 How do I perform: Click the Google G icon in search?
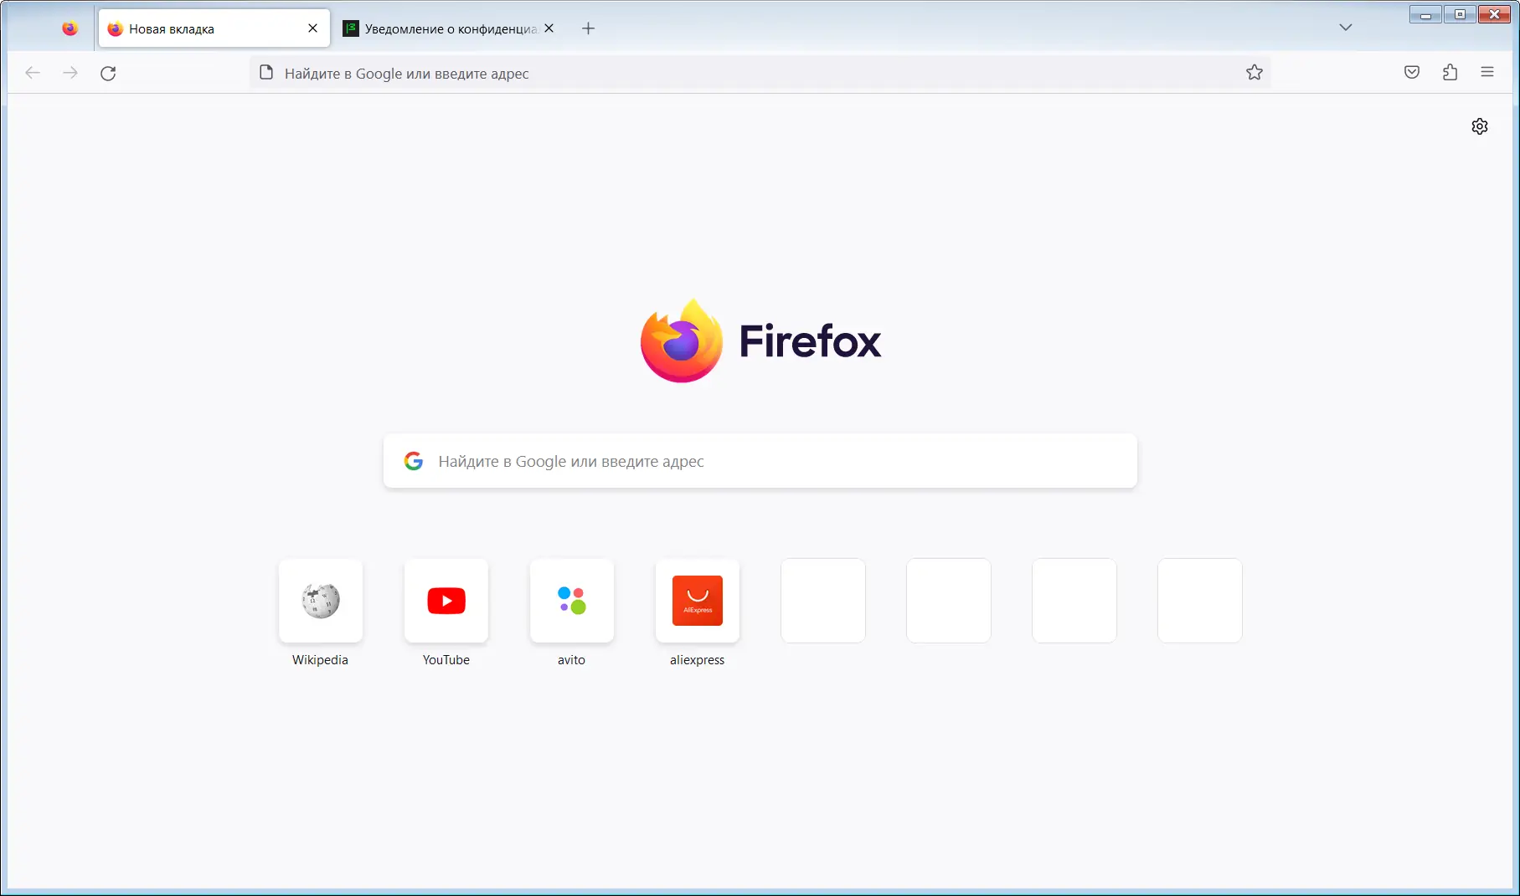click(x=414, y=461)
